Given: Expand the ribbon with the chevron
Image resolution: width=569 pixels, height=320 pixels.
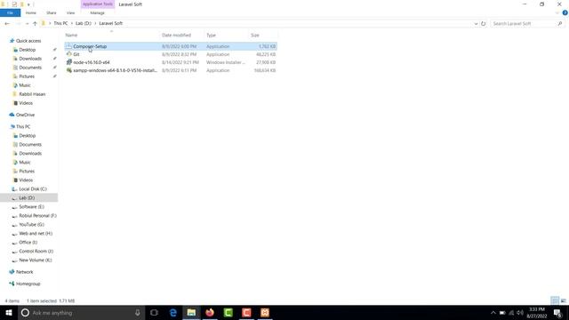Looking at the screenshot, I should click(557, 12).
